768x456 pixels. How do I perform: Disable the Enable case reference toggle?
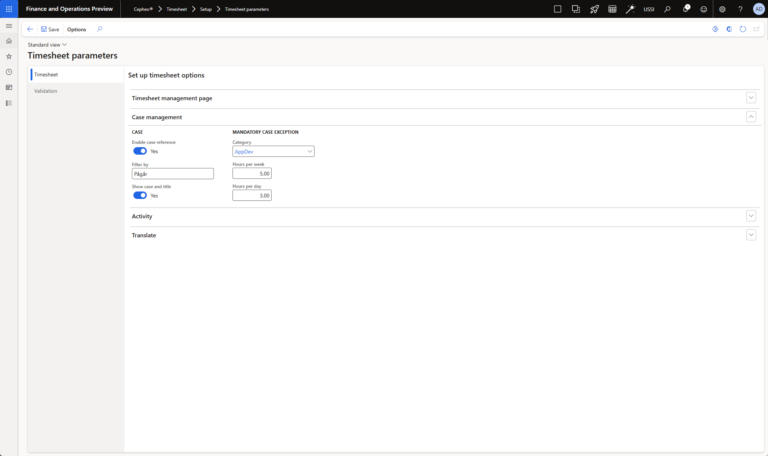click(140, 151)
